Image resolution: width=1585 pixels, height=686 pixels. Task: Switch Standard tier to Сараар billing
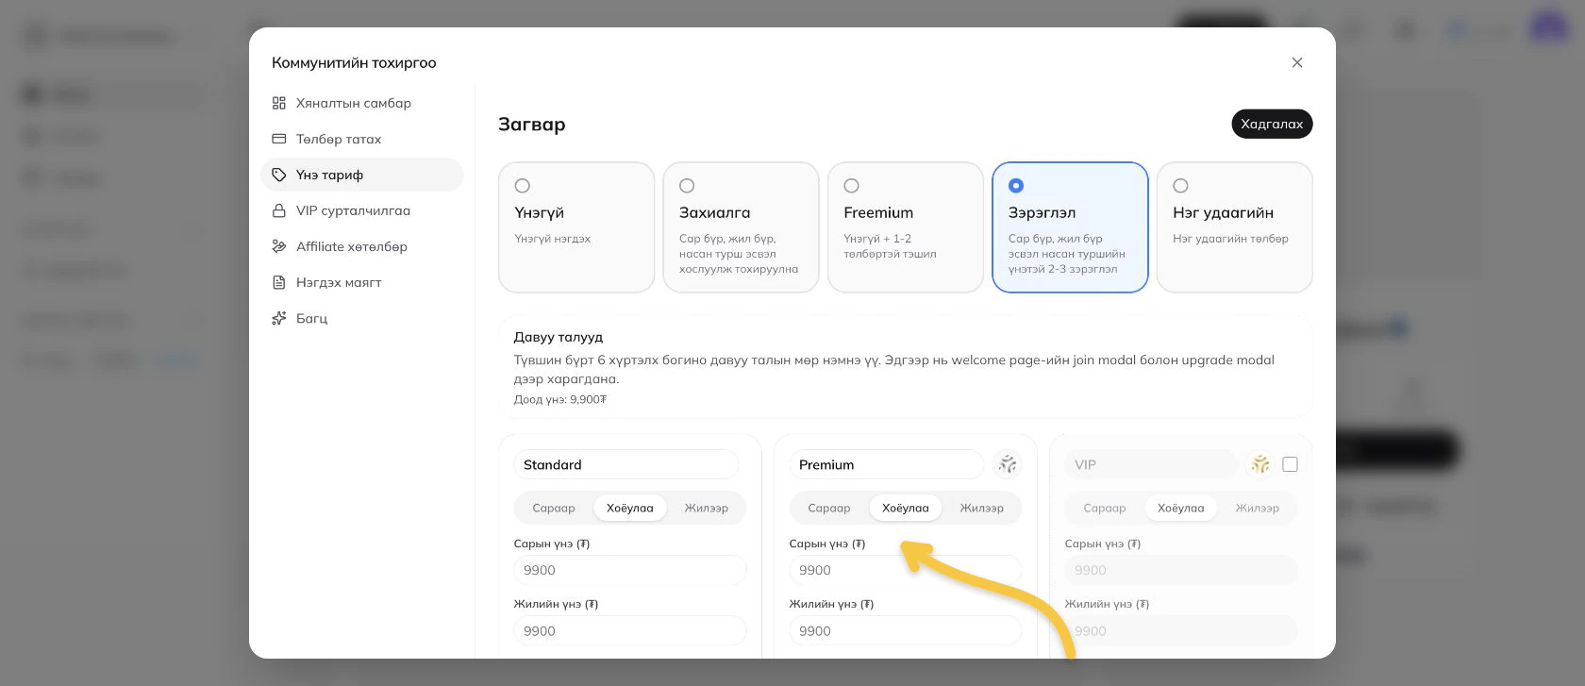point(554,508)
